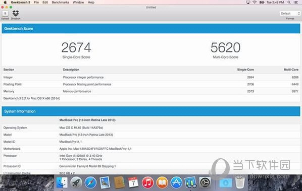The height and width of the screenshot is (191, 302).
Task: Click the Motherboard row label
Action: click(x=12, y=149)
